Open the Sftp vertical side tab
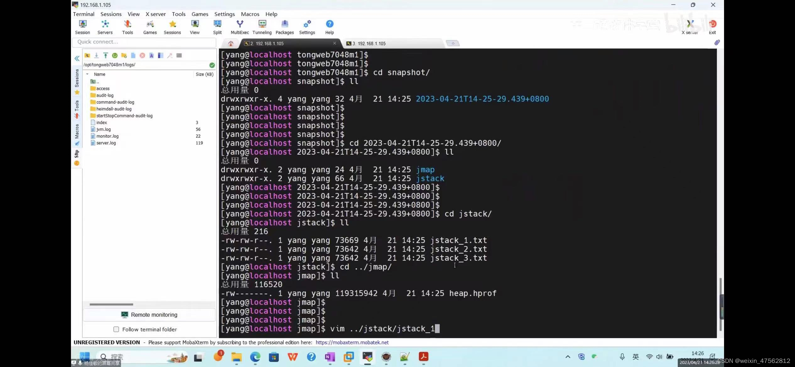 tap(77, 157)
